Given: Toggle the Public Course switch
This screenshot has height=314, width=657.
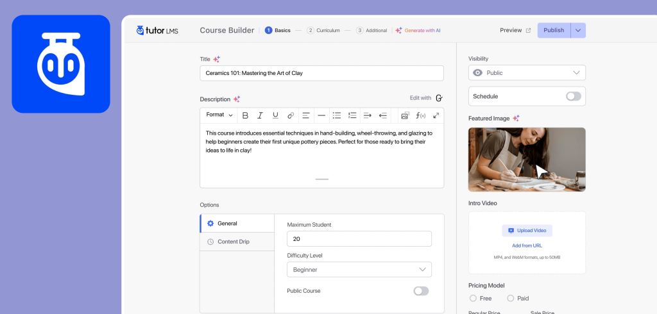Looking at the screenshot, I should click(421, 291).
